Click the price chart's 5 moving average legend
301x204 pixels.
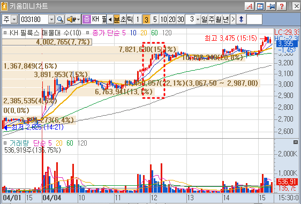[x=124, y=33]
